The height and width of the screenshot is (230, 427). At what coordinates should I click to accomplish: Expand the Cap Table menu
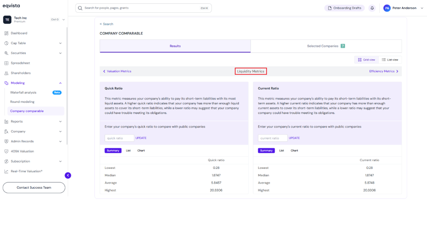60,43
